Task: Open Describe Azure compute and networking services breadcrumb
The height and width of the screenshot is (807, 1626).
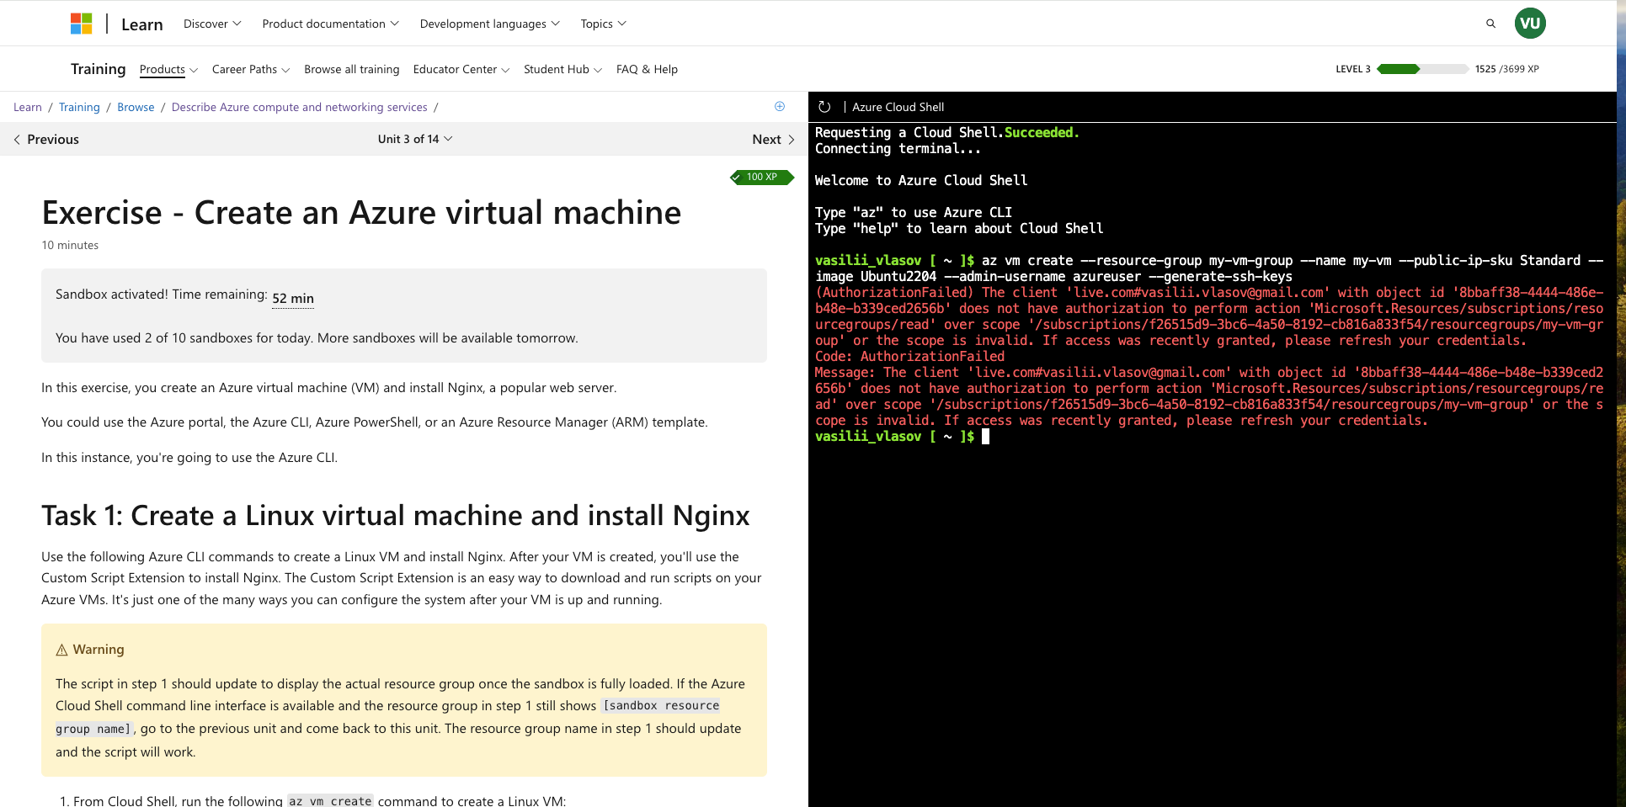Action: 300,107
